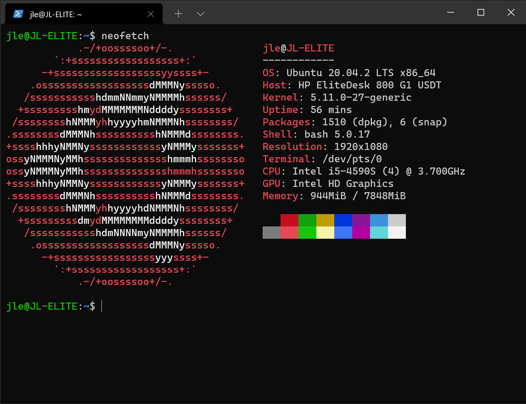Close the jle@JL-ELITE terminal tab
The width and height of the screenshot is (526, 404).
pyautogui.click(x=151, y=14)
